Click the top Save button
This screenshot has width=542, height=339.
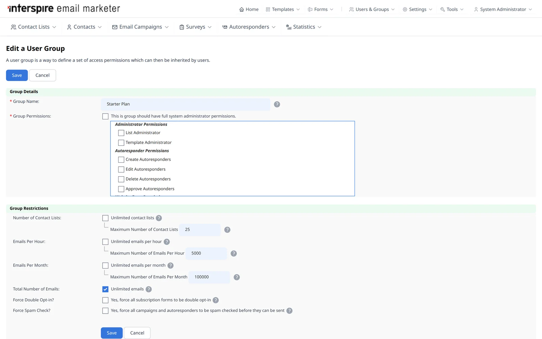[x=17, y=75]
